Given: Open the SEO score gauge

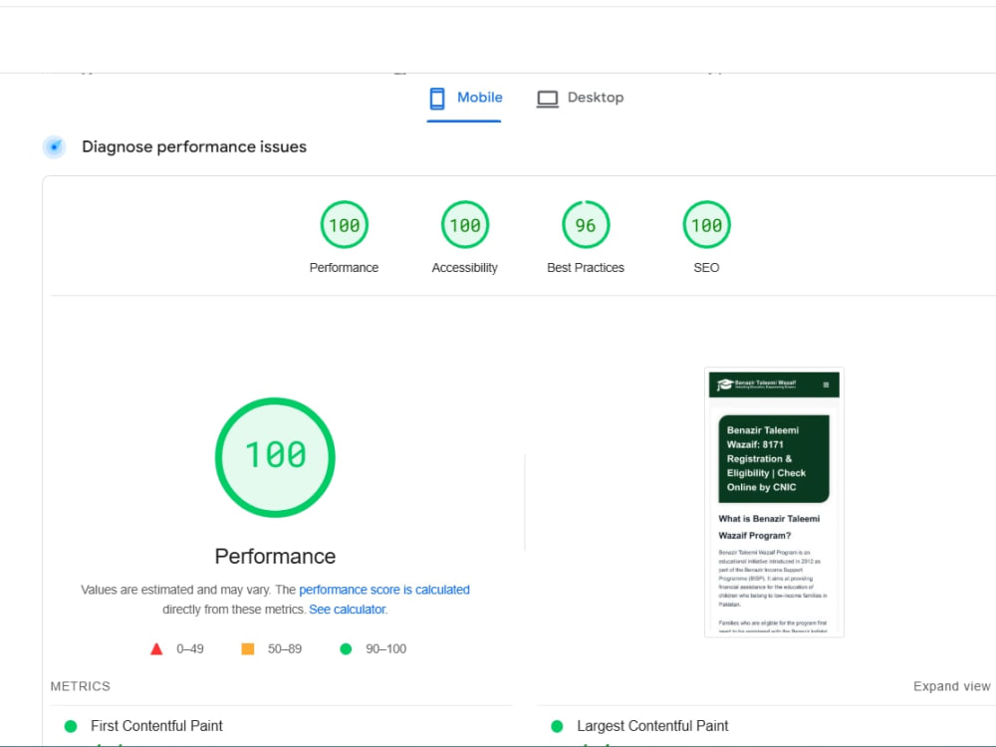Looking at the screenshot, I should click(706, 225).
